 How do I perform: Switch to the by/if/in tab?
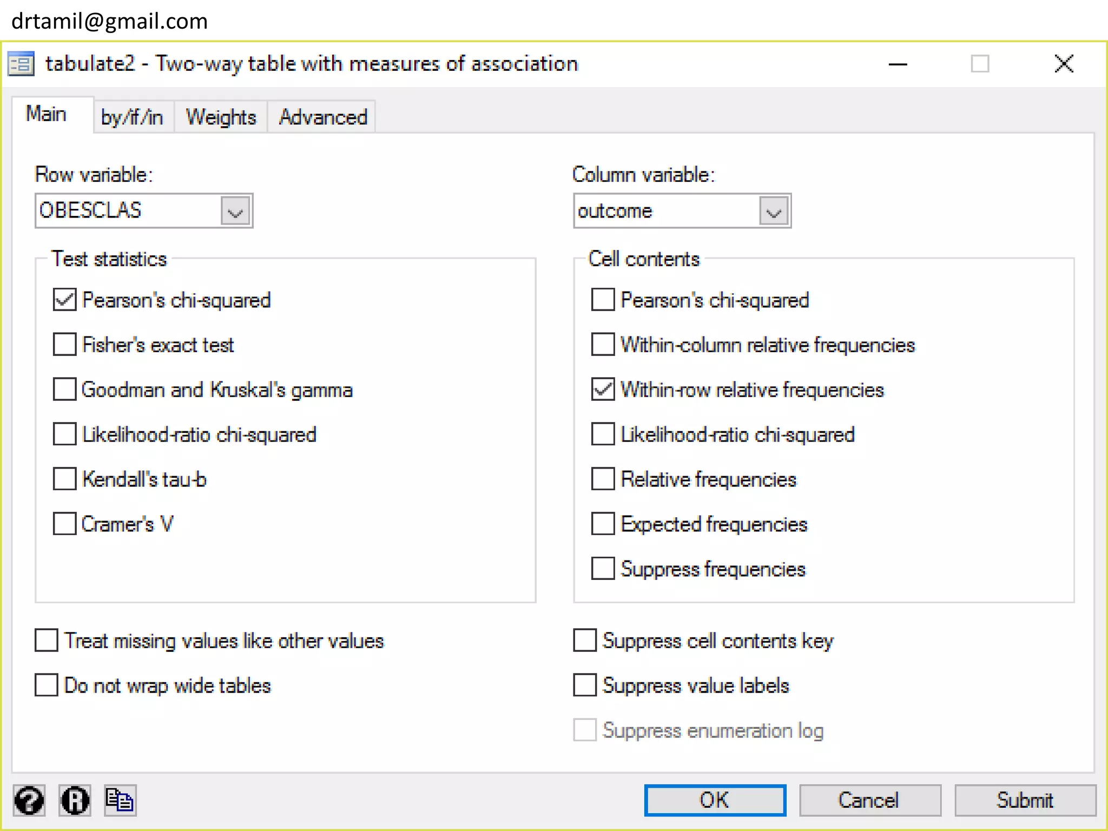[x=132, y=117]
